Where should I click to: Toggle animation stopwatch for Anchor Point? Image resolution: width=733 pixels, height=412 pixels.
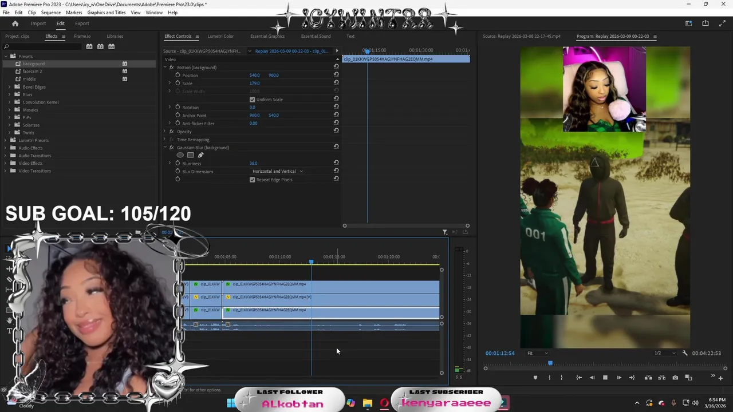[178, 115]
